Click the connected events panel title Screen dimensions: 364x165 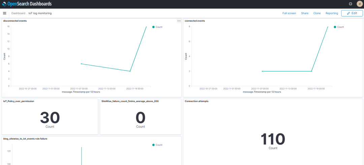195,21
